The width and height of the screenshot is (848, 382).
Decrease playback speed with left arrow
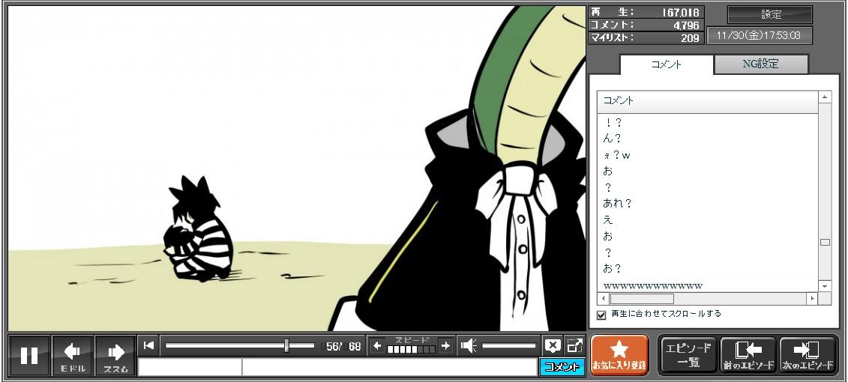coord(377,345)
